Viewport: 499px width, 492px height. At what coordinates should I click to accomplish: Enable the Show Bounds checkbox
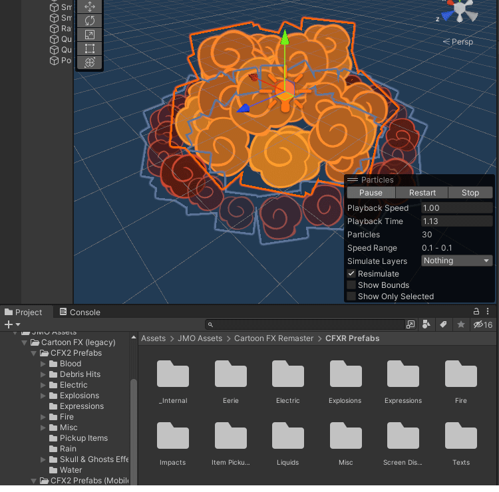[x=351, y=285]
